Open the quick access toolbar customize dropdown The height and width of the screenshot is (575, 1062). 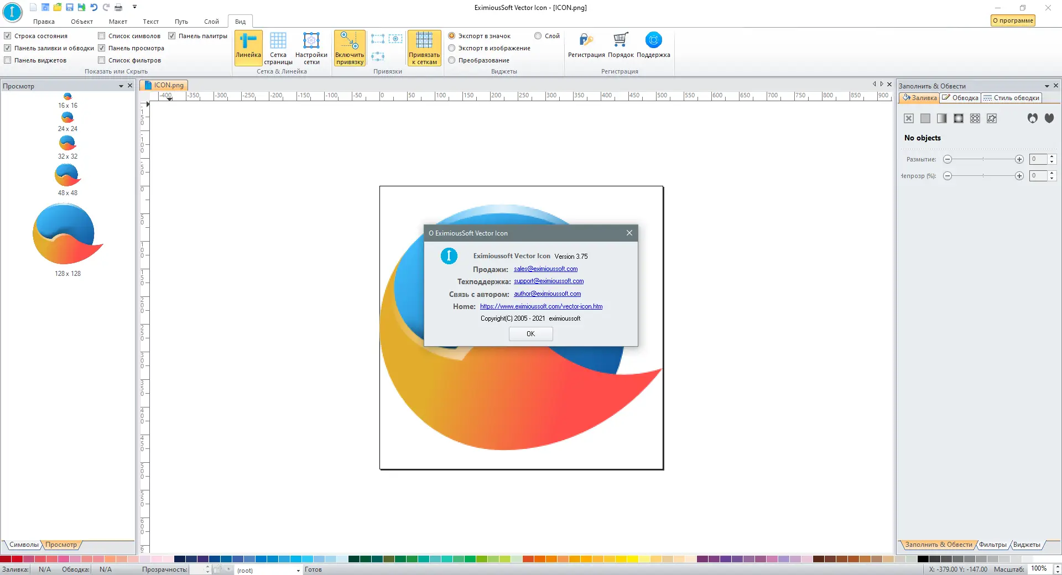pyautogui.click(x=134, y=7)
